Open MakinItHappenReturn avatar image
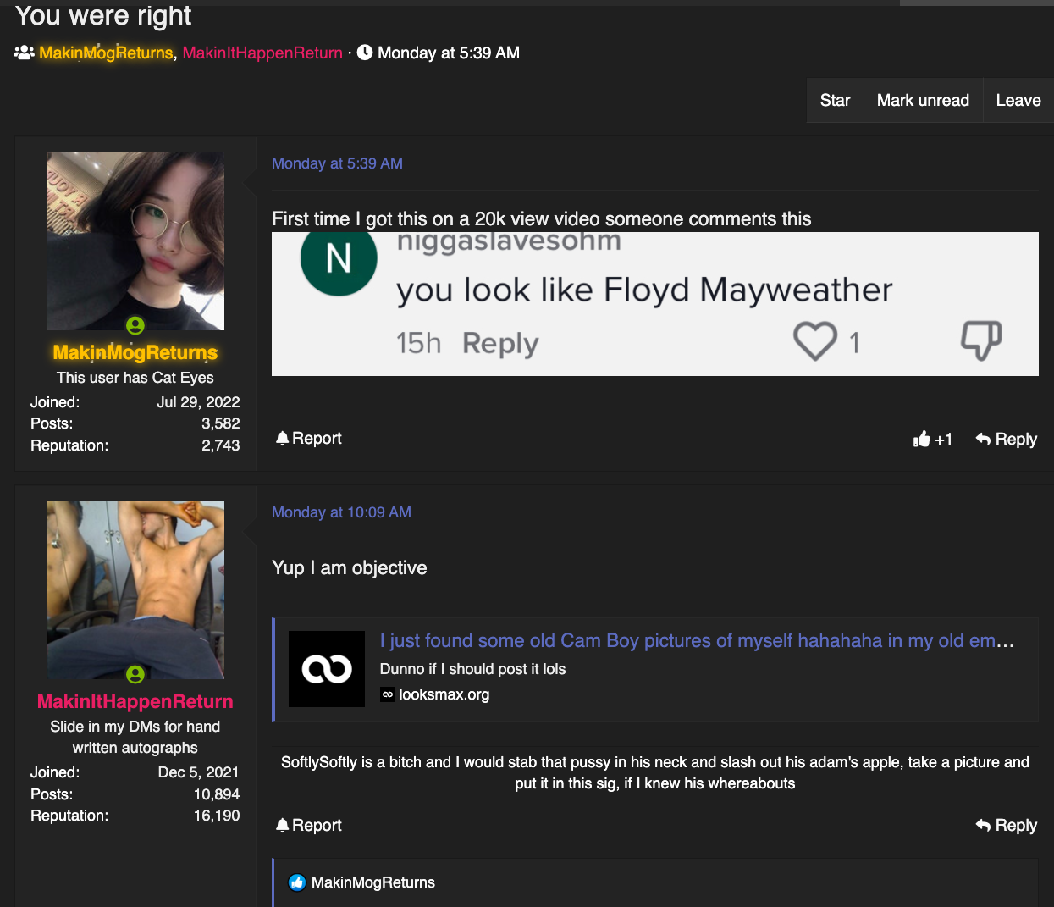 coord(135,590)
